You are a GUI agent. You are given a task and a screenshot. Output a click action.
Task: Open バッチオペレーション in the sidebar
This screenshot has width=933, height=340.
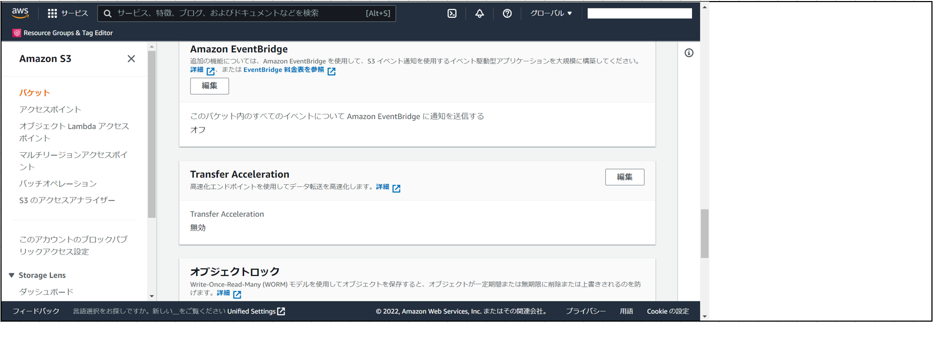click(x=58, y=184)
